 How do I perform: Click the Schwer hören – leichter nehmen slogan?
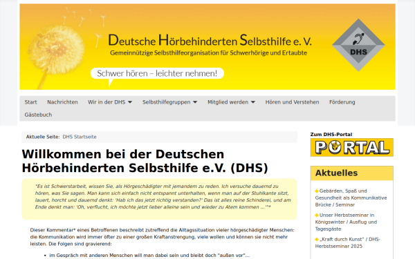(x=157, y=73)
